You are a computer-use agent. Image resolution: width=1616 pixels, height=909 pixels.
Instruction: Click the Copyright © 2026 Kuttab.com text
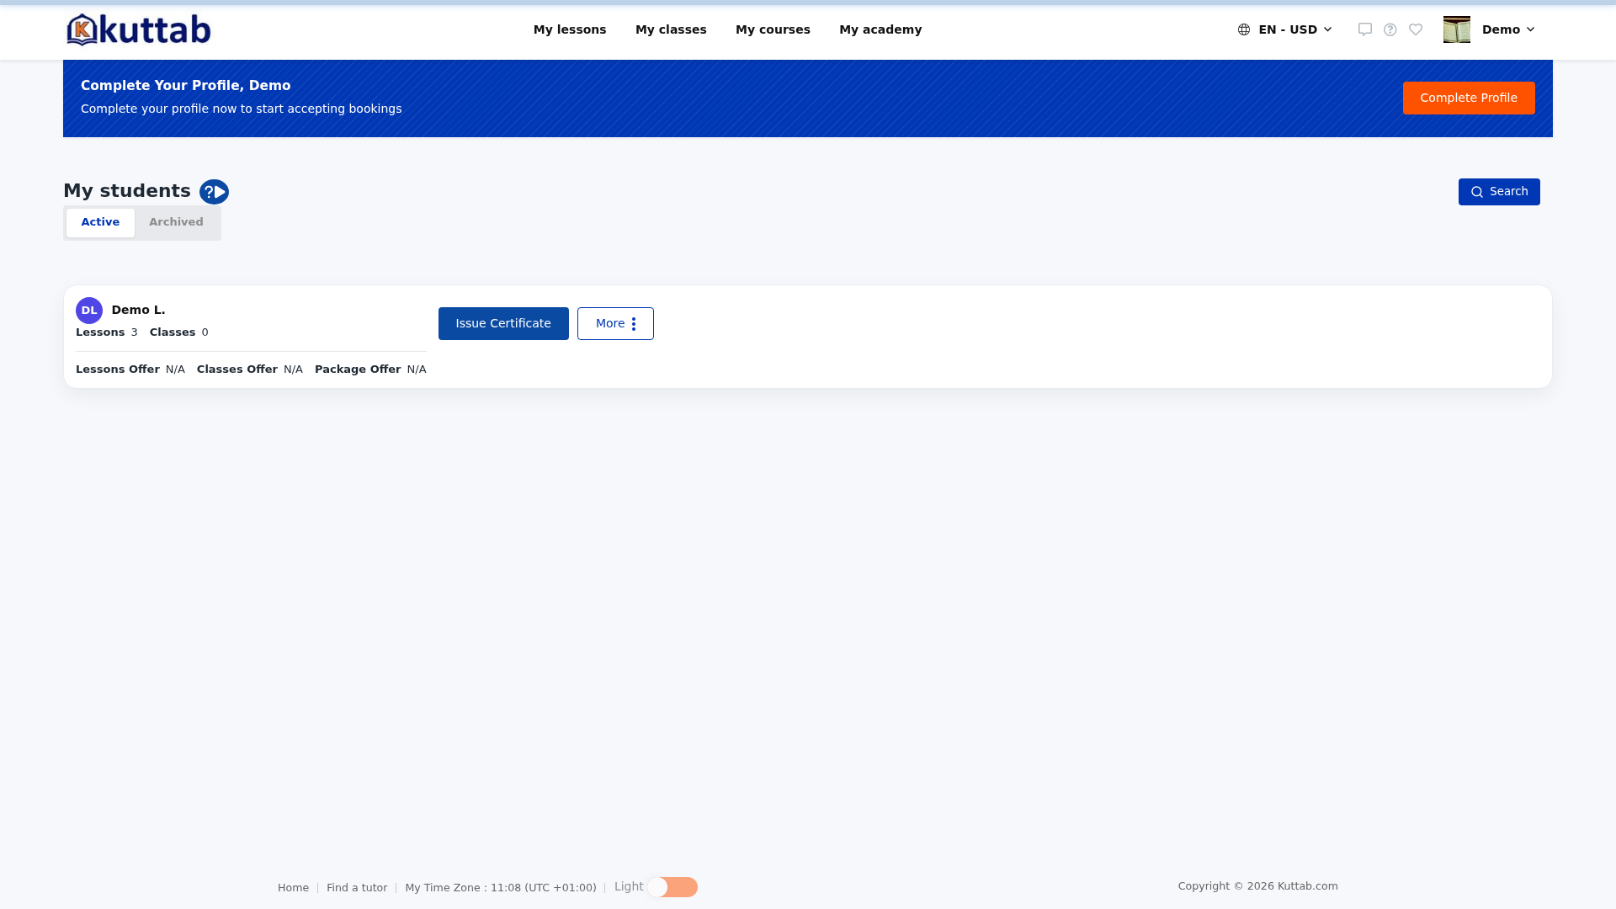point(1258,886)
